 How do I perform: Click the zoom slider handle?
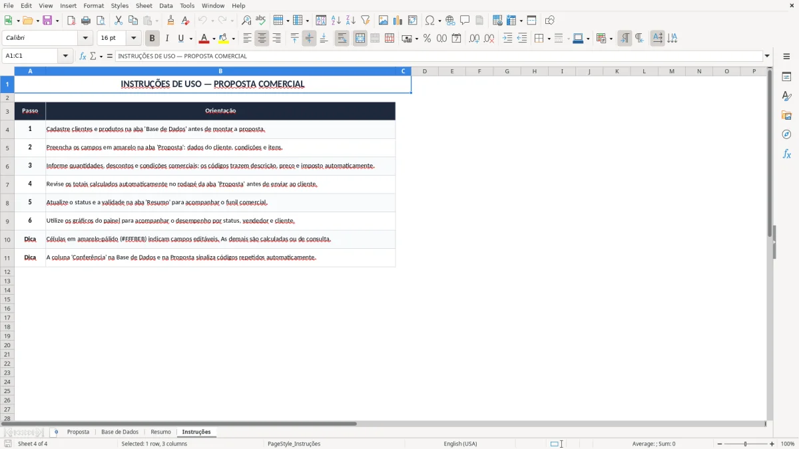pyautogui.click(x=745, y=444)
